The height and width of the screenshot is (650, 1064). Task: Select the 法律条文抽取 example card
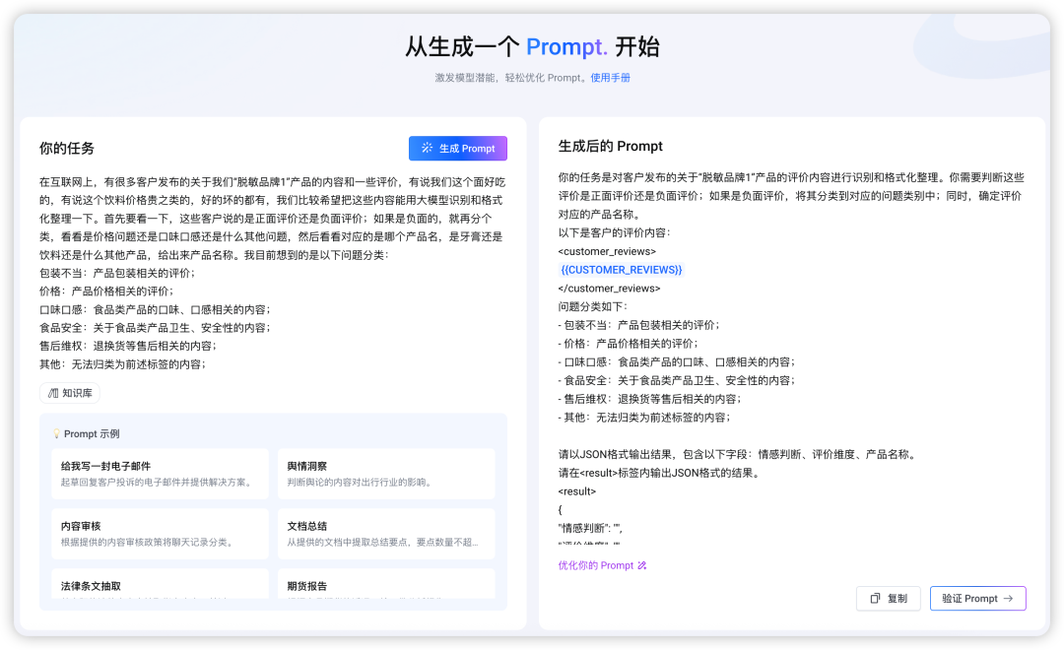(x=161, y=584)
